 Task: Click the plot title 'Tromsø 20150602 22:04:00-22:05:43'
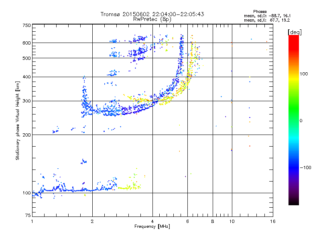tap(152, 14)
